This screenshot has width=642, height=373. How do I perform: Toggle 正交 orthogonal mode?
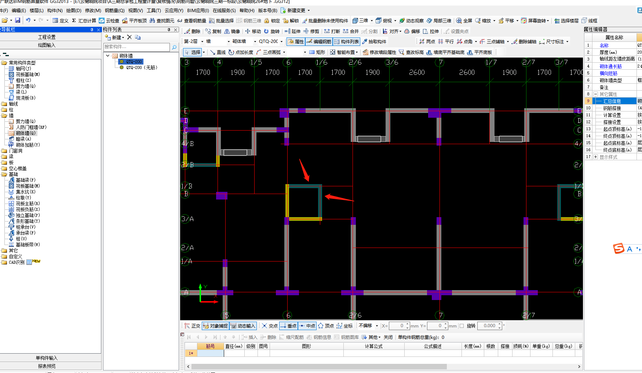point(192,326)
